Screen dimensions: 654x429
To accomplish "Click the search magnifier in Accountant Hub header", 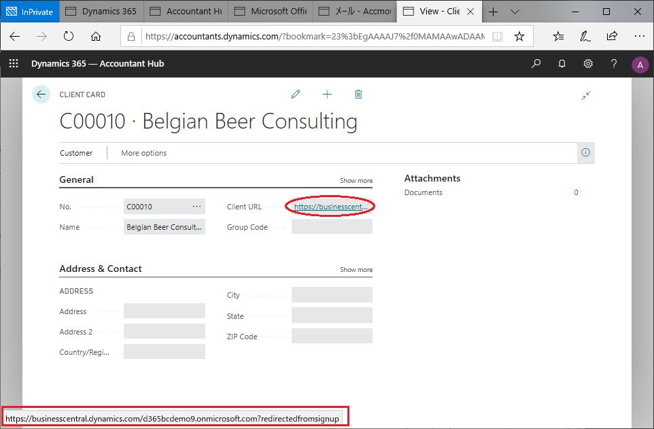I will tap(536, 63).
